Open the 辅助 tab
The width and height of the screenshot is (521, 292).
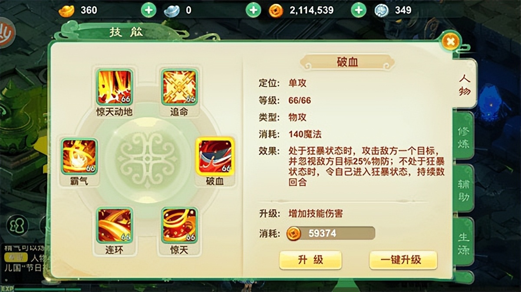click(x=463, y=189)
